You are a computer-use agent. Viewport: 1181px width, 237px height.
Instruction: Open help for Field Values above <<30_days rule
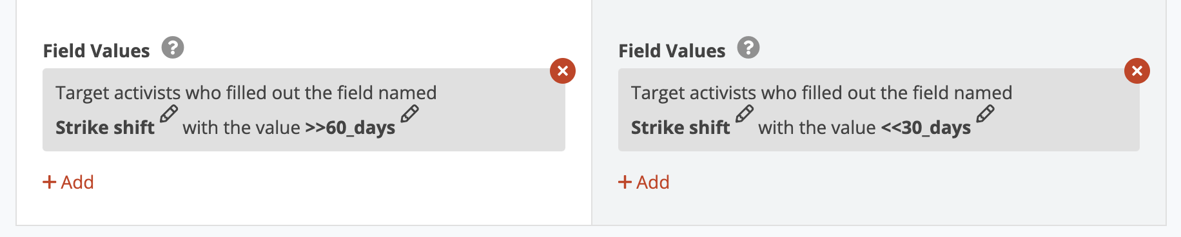click(748, 48)
